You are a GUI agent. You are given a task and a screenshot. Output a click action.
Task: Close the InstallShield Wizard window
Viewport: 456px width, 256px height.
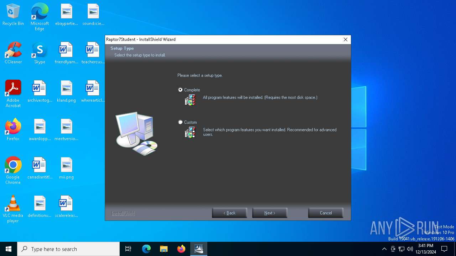pyautogui.click(x=345, y=39)
